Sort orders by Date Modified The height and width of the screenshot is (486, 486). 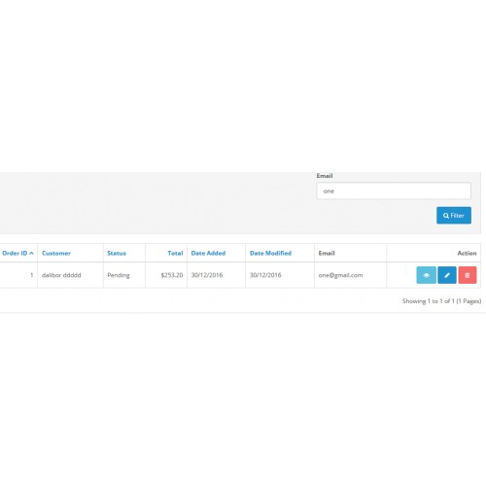click(x=270, y=253)
